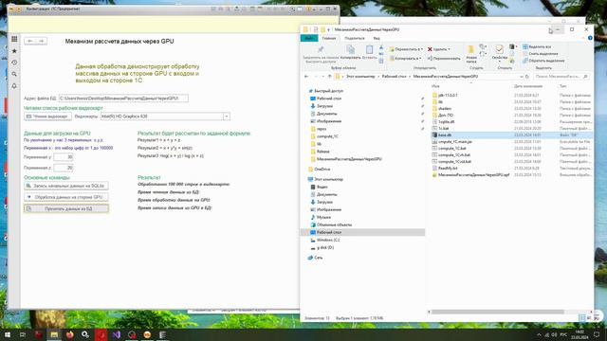This screenshot has height=341, width=607.
Task: Open Windows Start button
Action: [x=8, y=334]
